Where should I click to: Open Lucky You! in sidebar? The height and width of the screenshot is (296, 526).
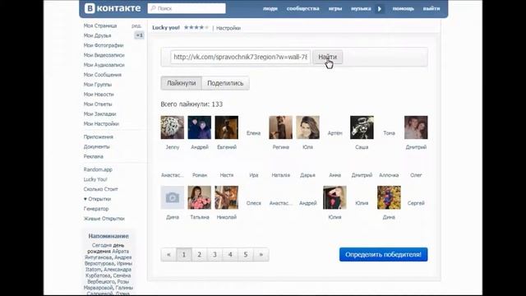click(x=95, y=179)
